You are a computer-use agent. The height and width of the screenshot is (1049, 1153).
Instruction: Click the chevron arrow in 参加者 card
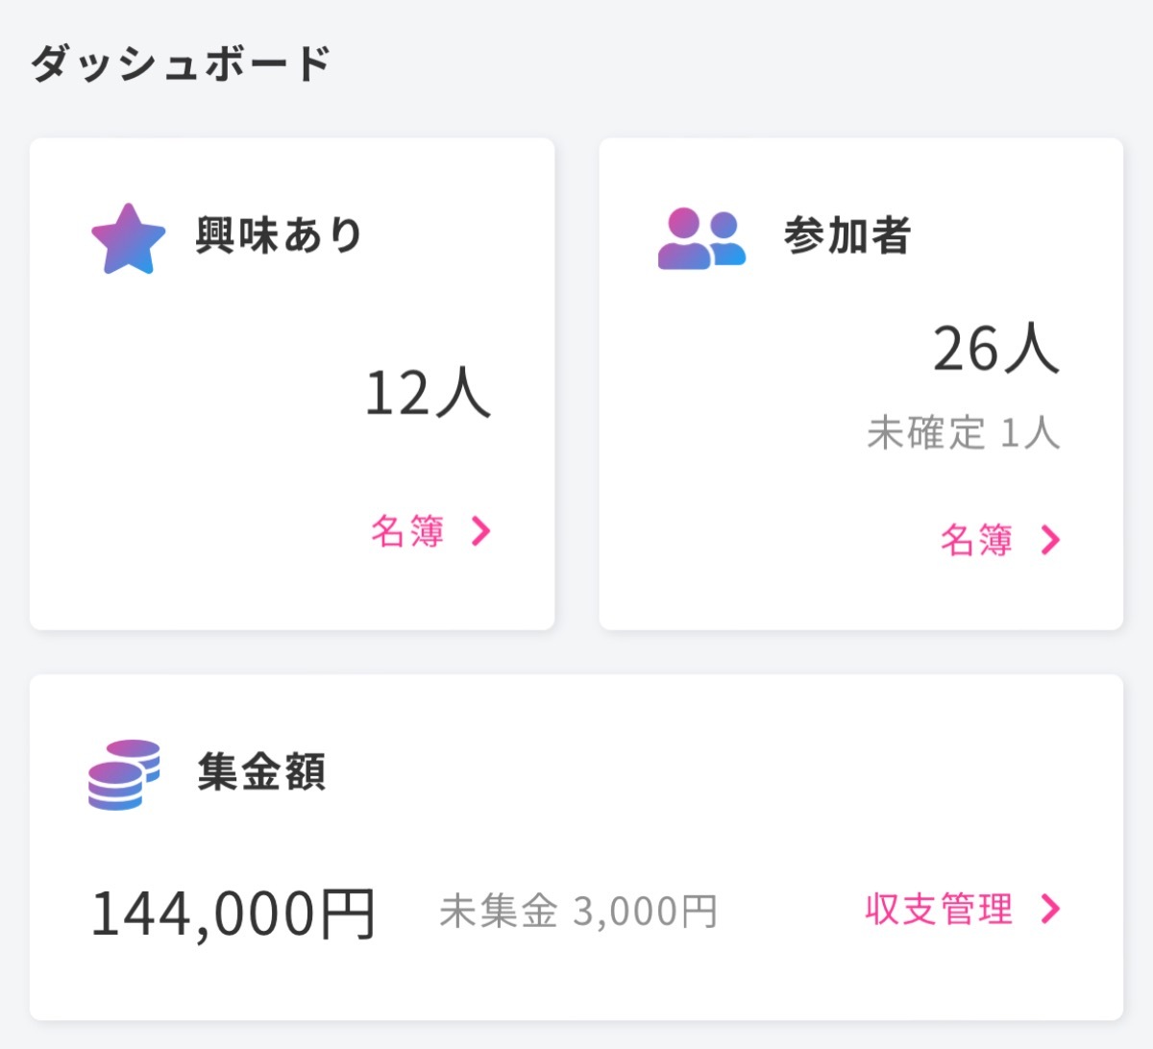click(x=1050, y=540)
